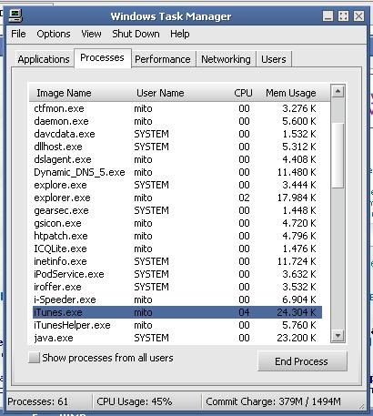Click the 23.200 K memory value

point(297,338)
